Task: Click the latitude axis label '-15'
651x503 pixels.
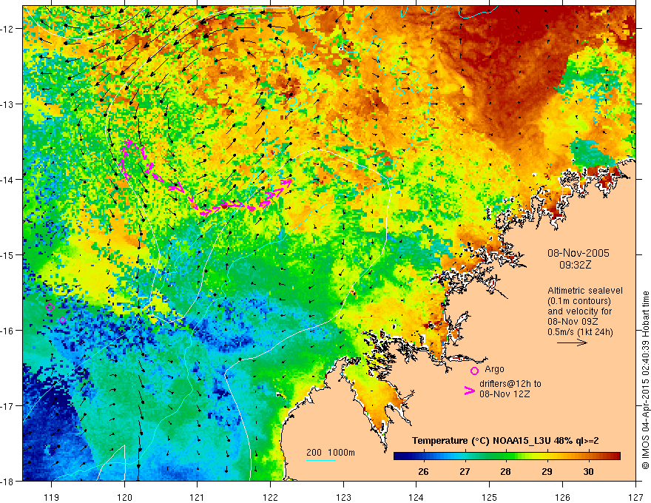Action: coord(7,254)
